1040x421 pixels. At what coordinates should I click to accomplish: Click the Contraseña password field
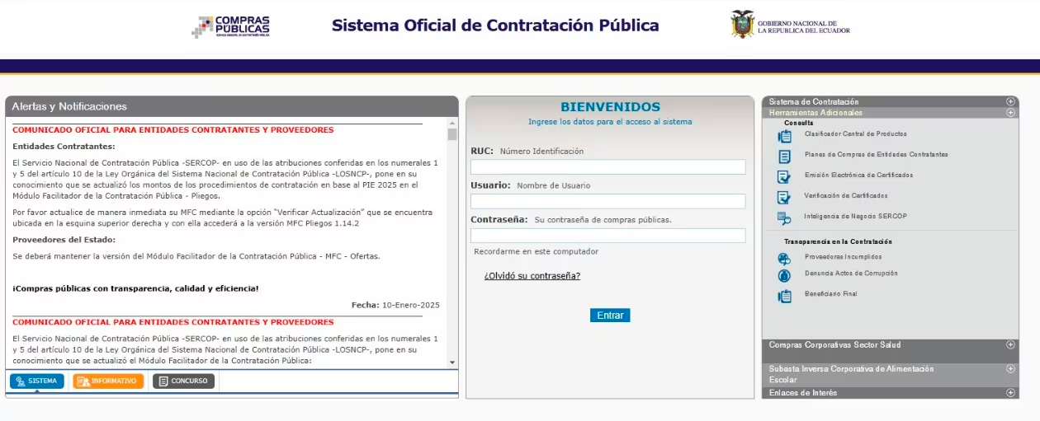pyautogui.click(x=607, y=236)
